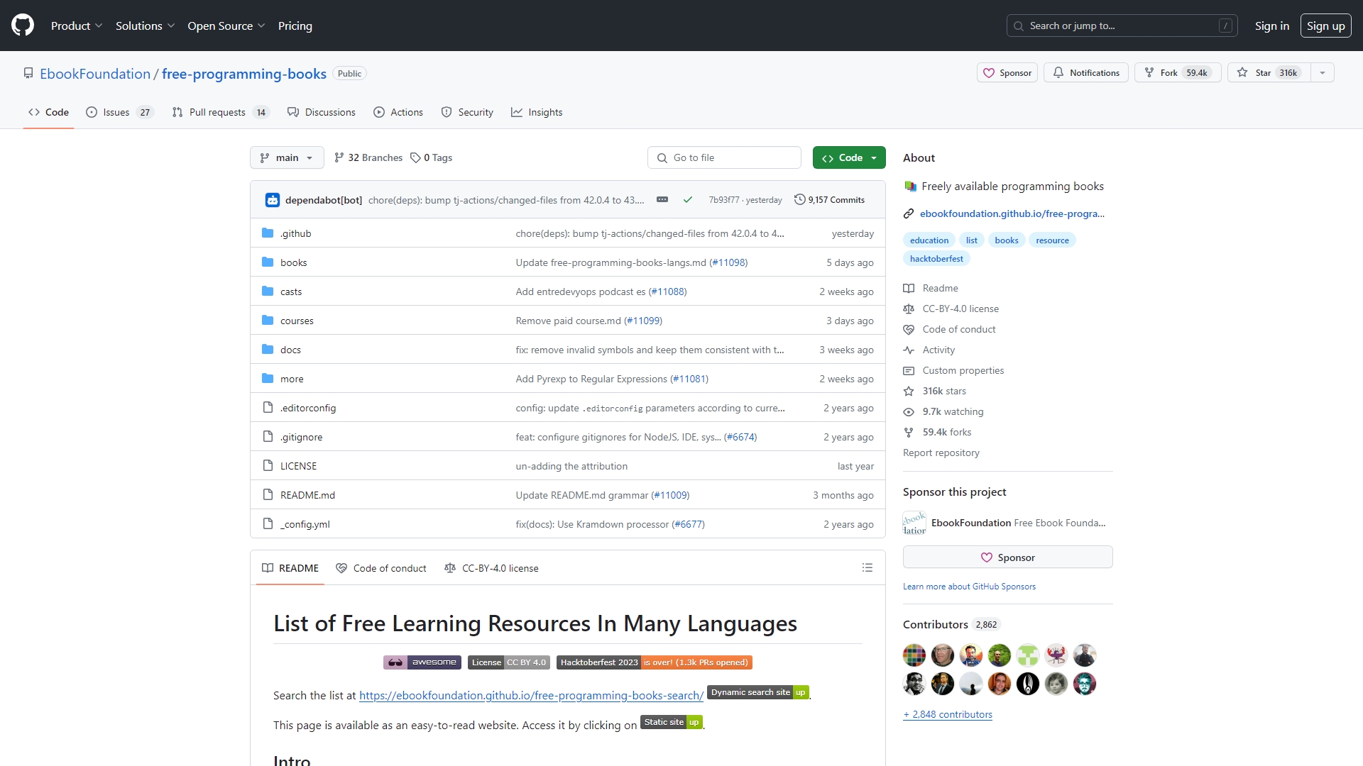Click the last contributor avatar in second row
This screenshot has height=766, width=1363.
(x=1085, y=683)
